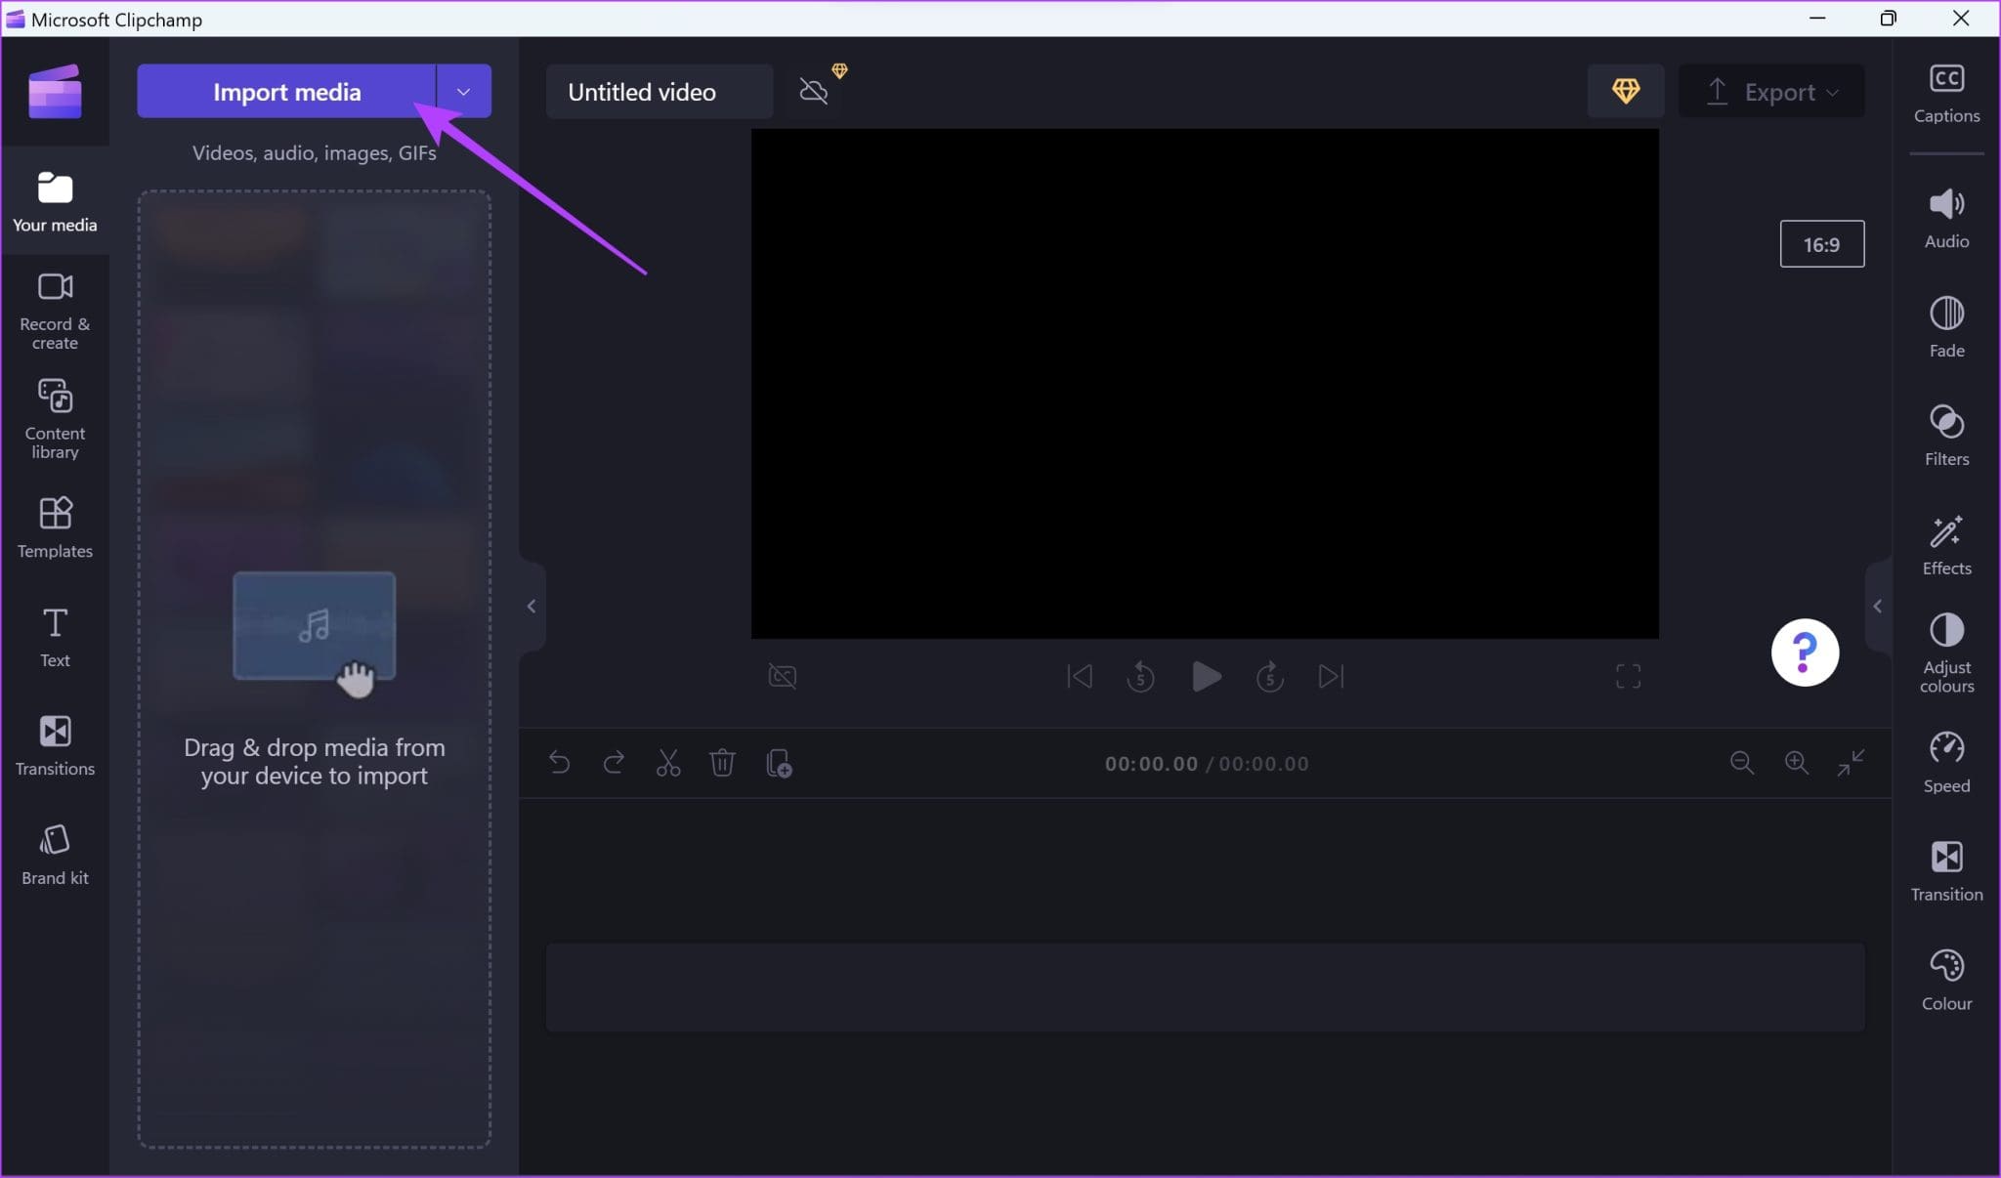Switch to the Your media tab
The image size is (2001, 1178).
pos(55,200)
